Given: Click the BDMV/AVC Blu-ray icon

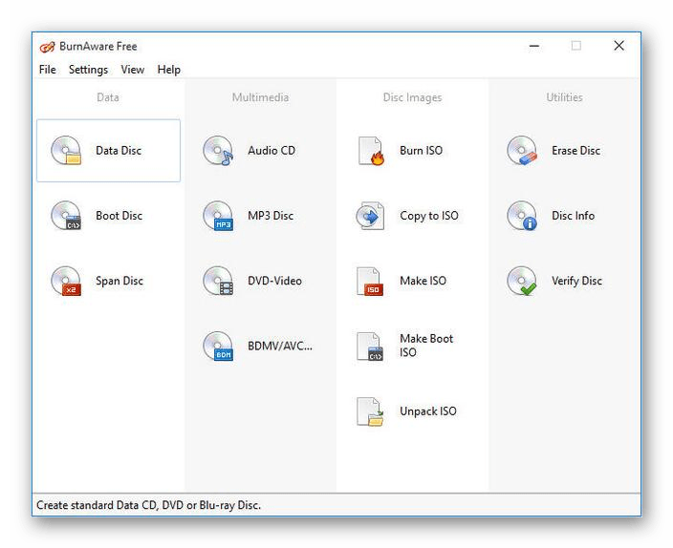Looking at the screenshot, I should point(218,346).
